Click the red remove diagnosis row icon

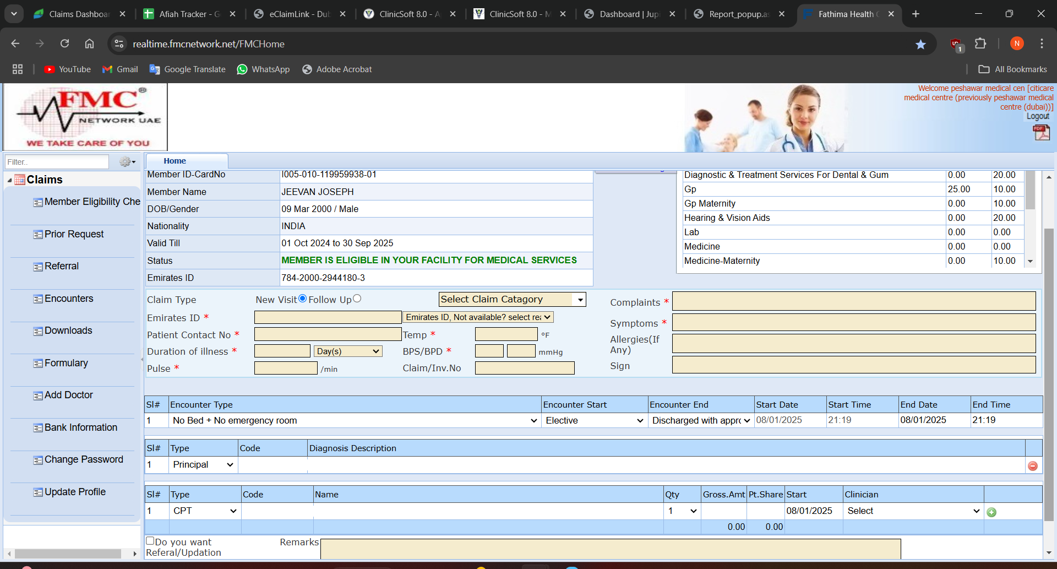1033,466
